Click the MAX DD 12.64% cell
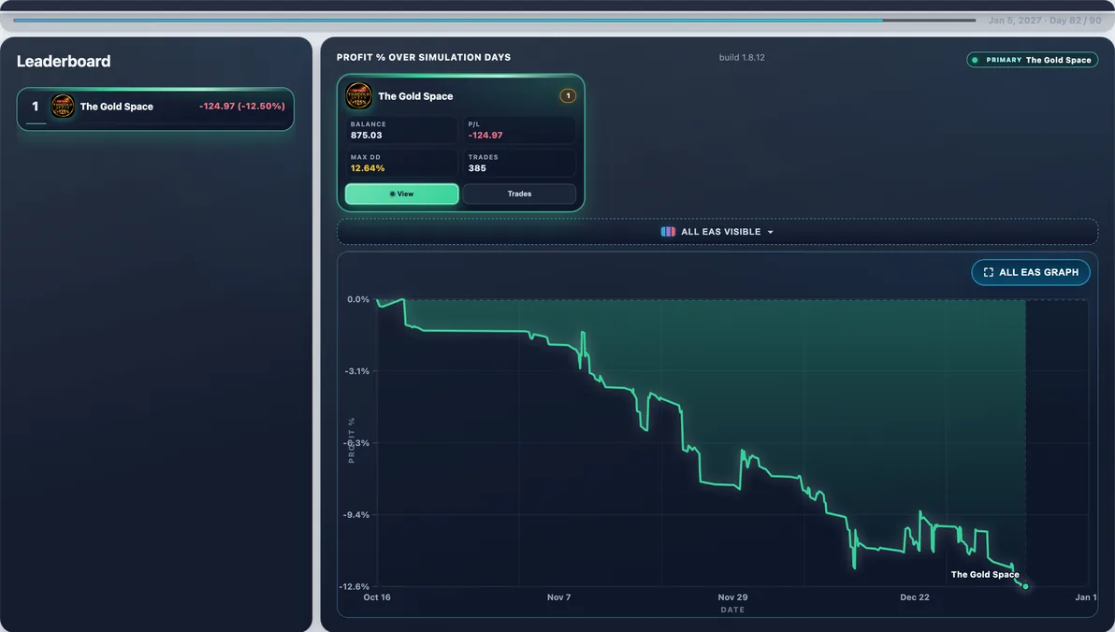The height and width of the screenshot is (632, 1115). pyautogui.click(x=401, y=163)
